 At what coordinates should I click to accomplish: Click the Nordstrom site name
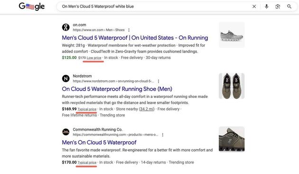[82, 76]
